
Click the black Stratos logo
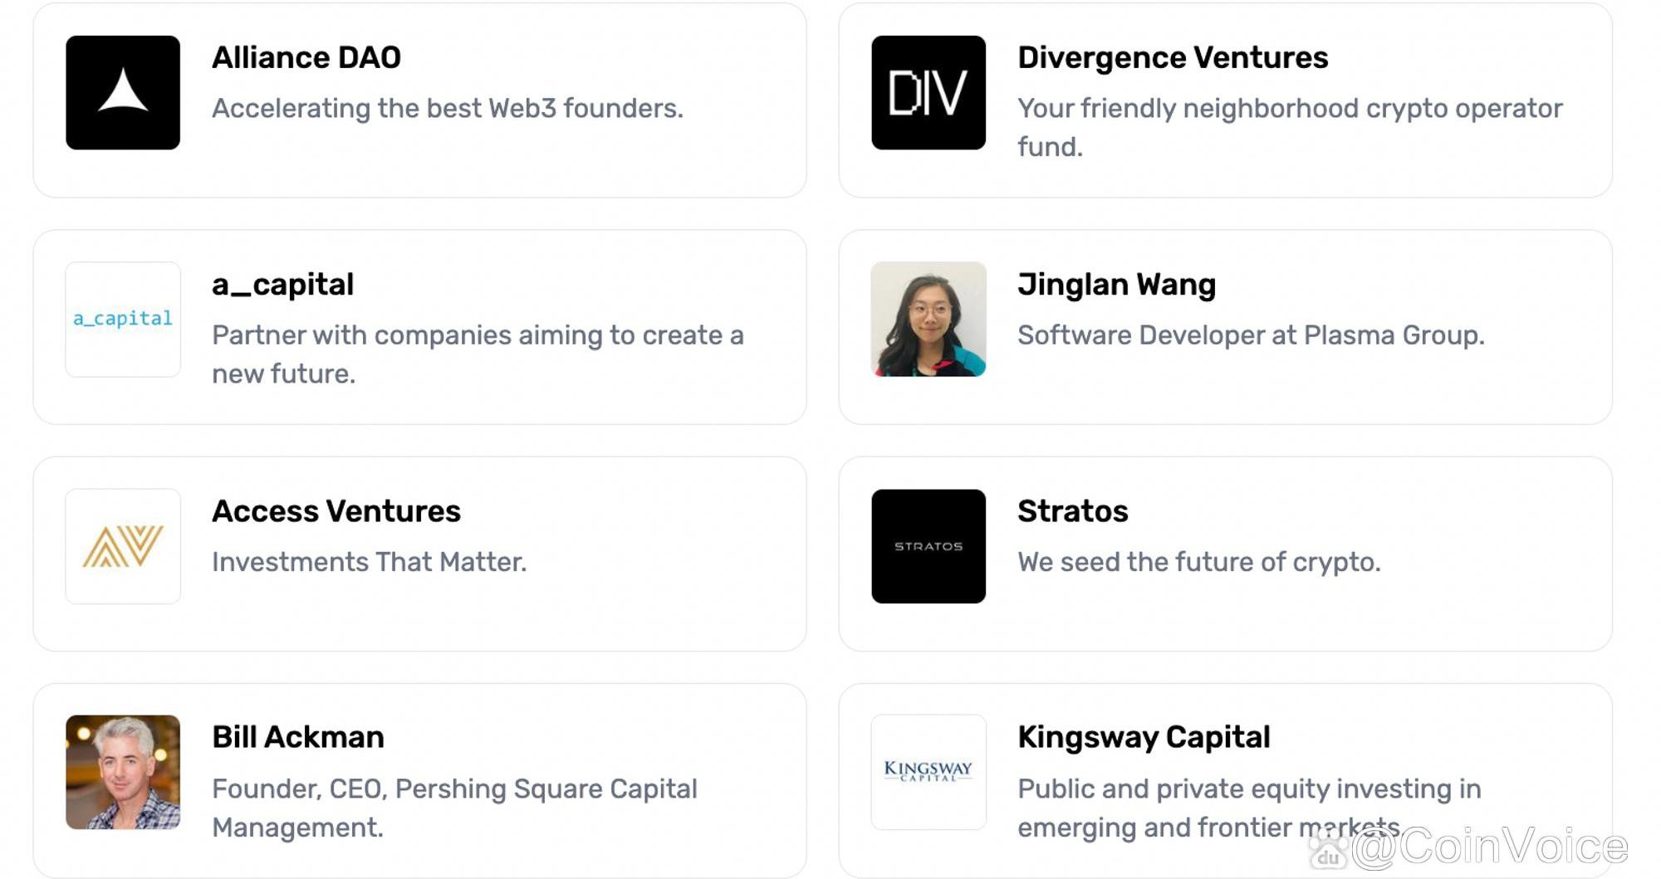tap(928, 546)
